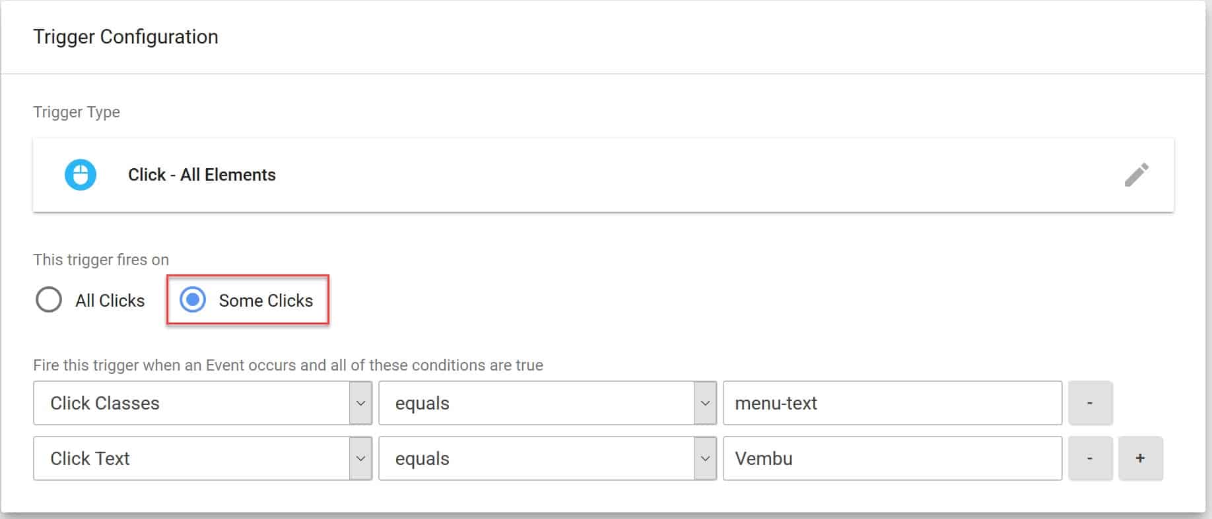The height and width of the screenshot is (519, 1212).
Task: Click the Vembu value input field
Action: point(892,458)
